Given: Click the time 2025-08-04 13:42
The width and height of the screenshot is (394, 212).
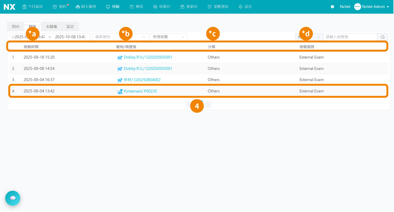Looking at the screenshot, I should 39,91.
